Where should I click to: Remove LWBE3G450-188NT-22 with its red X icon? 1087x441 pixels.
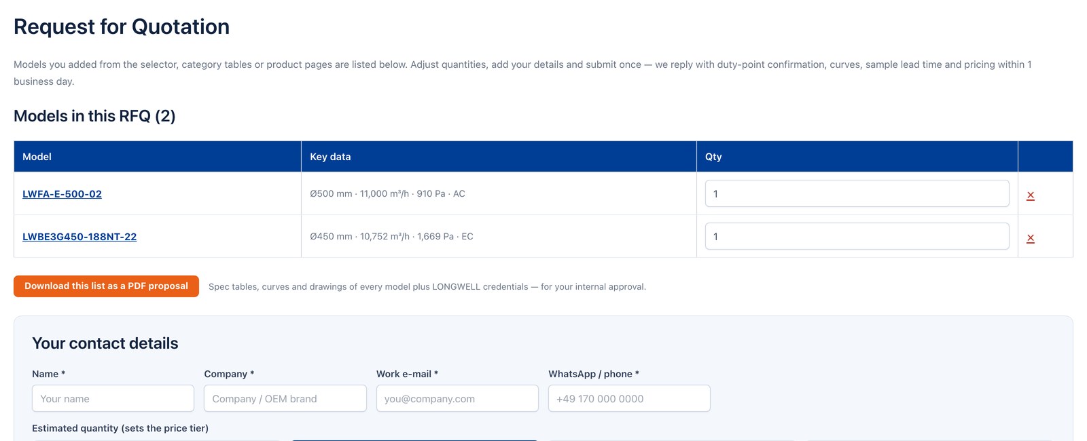[x=1031, y=238]
